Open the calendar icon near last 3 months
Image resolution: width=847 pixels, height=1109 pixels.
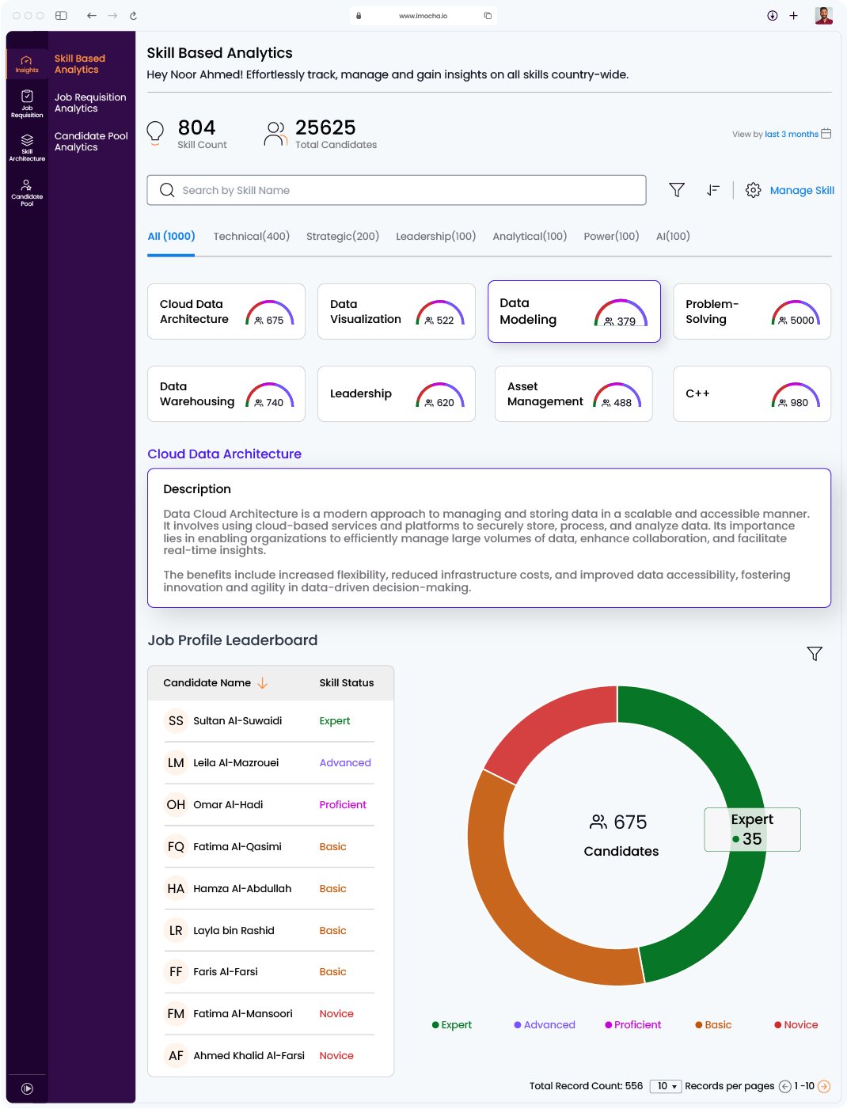coord(826,135)
